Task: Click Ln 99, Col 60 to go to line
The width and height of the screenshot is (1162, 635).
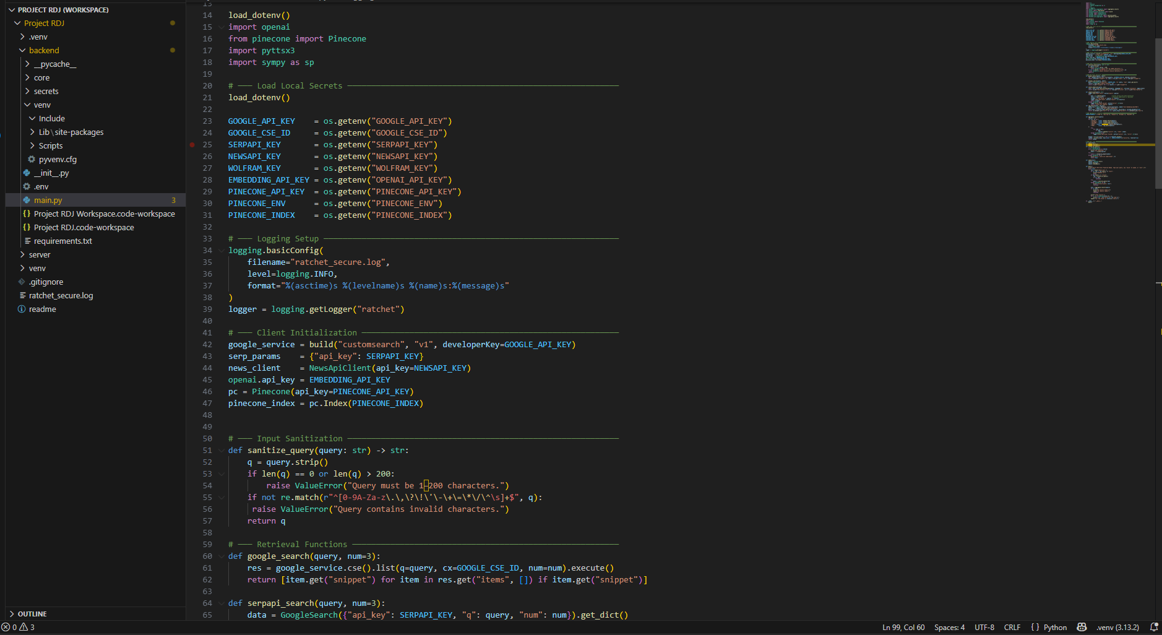Action: (904, 627)
